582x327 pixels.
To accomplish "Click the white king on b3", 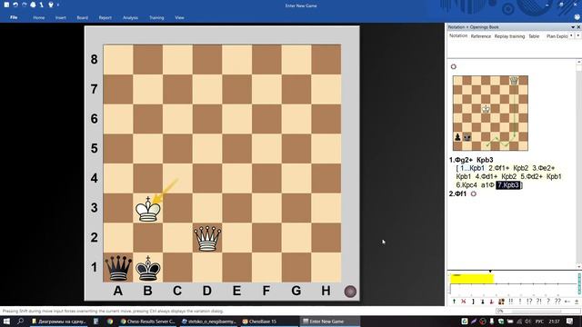I will click(x=147, y=208).
